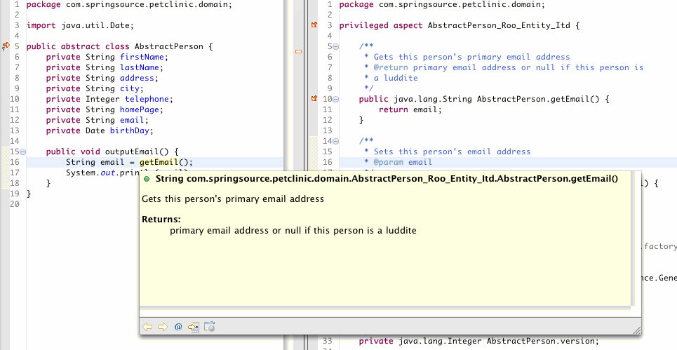The height and width of the screenshot is (350, 677).
Task: Click the @ Show in Javadoc View icon
Action: pos(178,327)
